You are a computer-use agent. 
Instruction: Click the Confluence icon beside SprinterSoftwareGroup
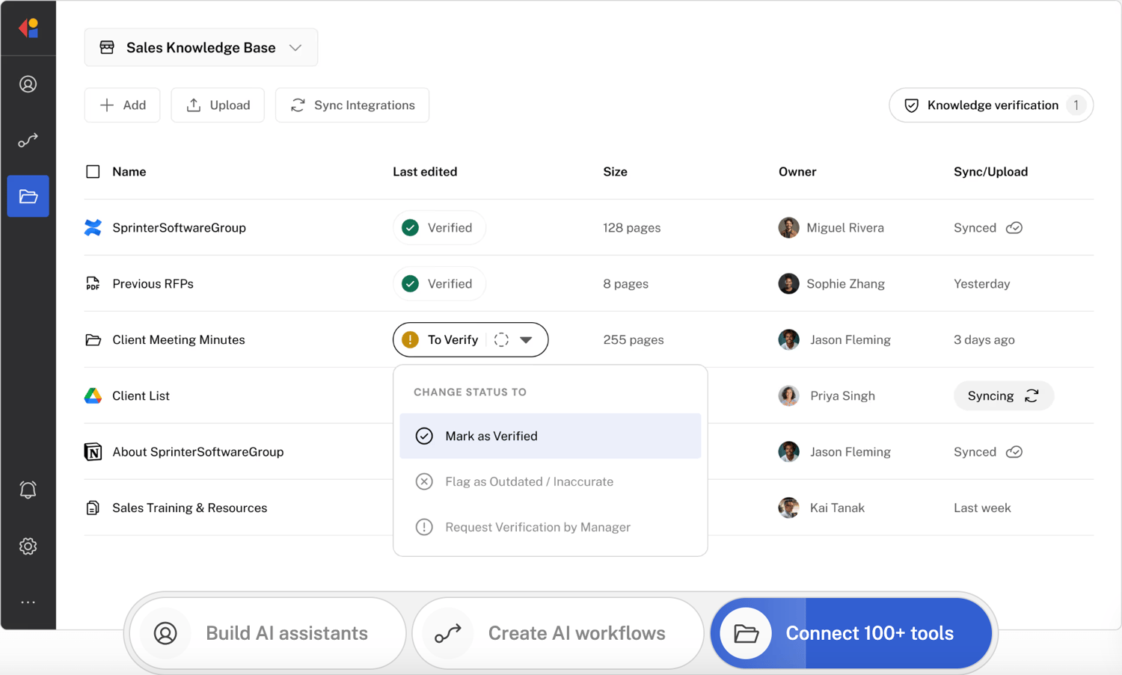point(93,228)
